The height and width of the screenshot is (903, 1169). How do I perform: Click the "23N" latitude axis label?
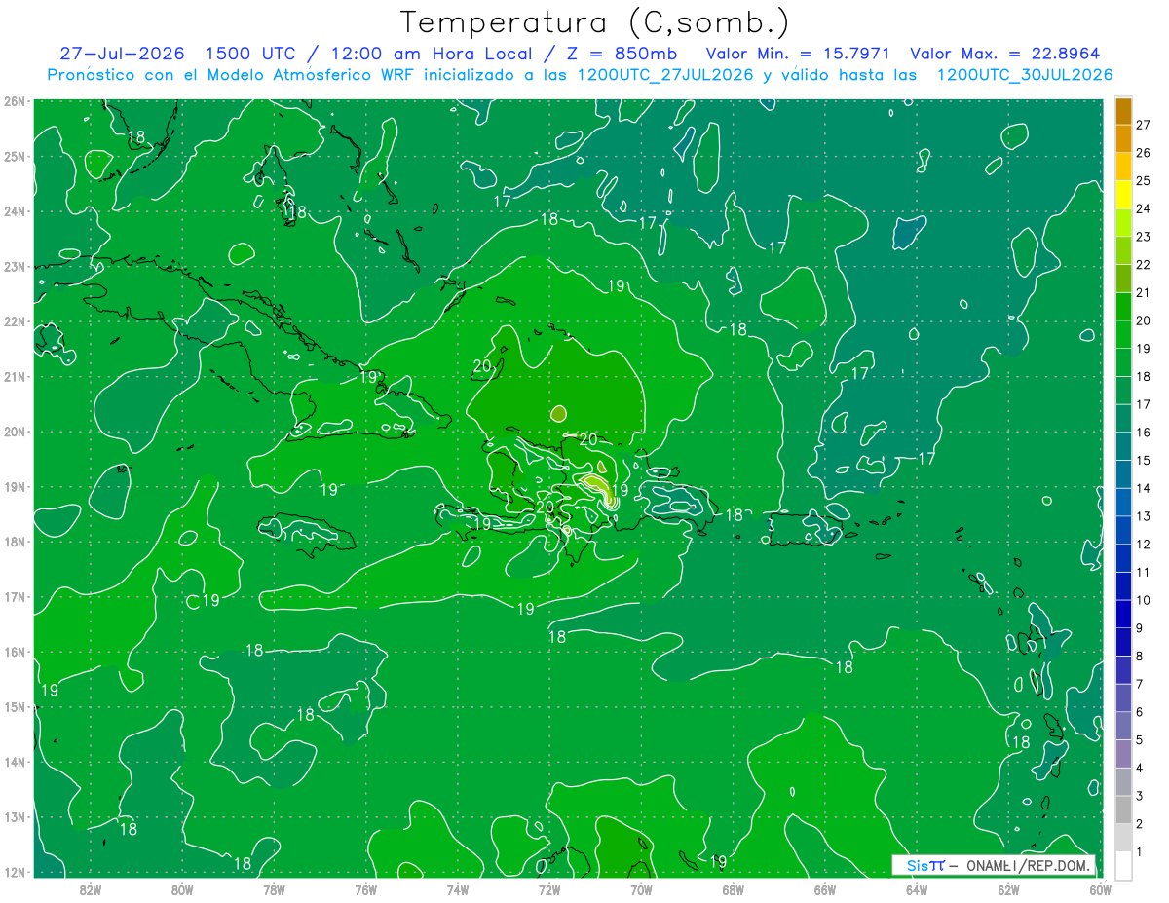pyautogui.click(x=14, y=266)
